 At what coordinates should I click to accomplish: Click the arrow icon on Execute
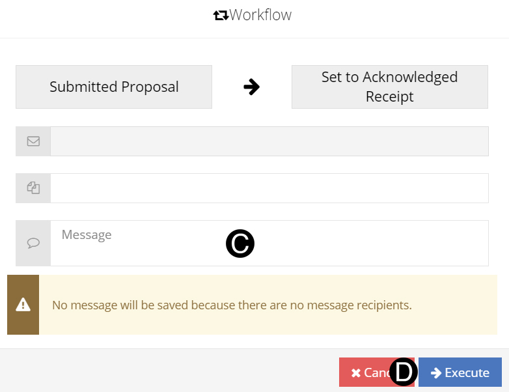click(436, 373)
